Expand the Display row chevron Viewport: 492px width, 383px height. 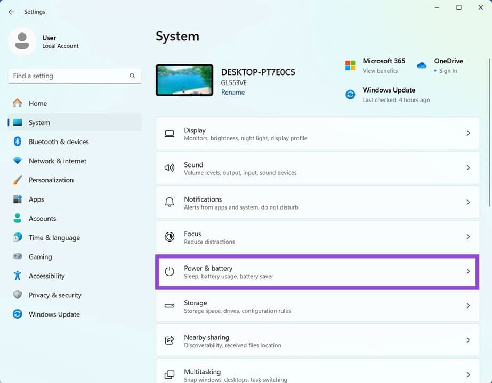[469, 134]
